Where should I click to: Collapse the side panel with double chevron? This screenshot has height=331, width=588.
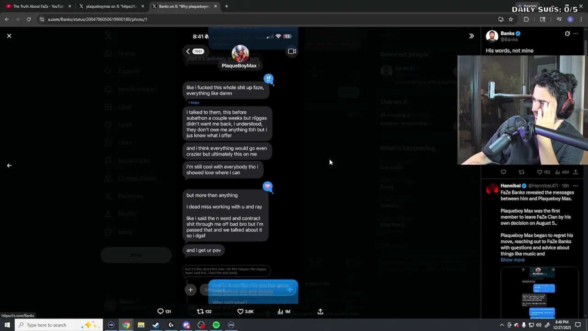[x=471, y=36]
